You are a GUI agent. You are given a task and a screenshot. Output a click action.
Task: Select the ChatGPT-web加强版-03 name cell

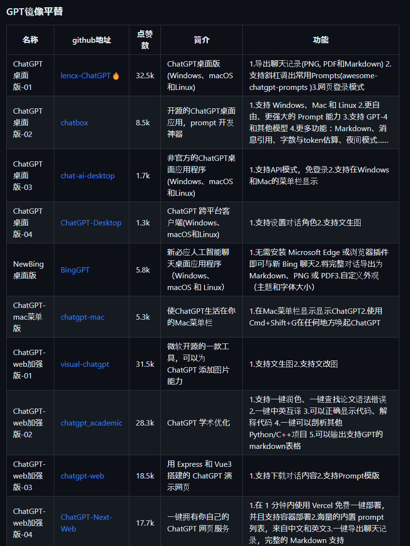(x=29, y=476)
